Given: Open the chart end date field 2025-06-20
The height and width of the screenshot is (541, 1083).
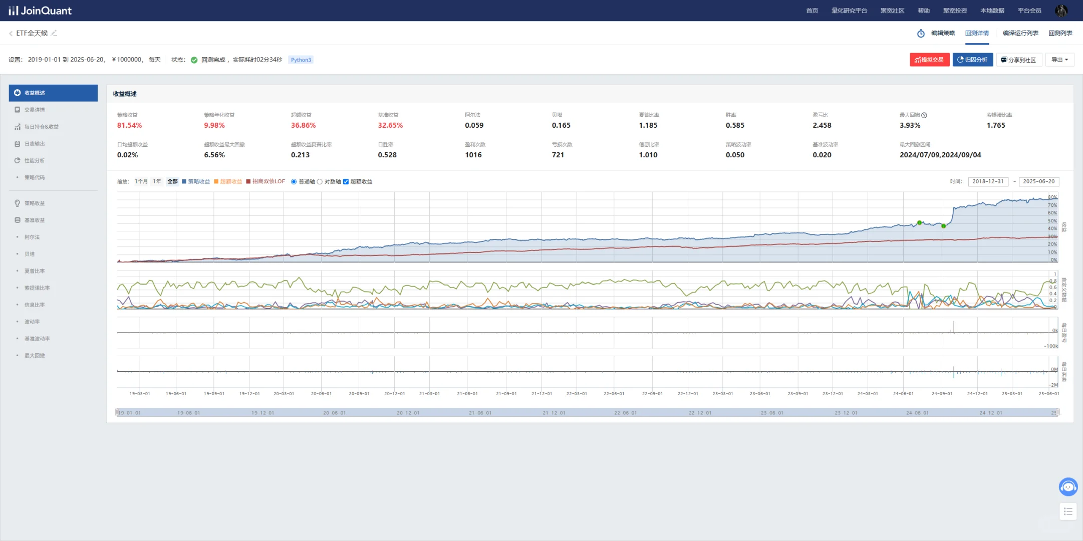Looking at the screenshot, I should 1038,181.
